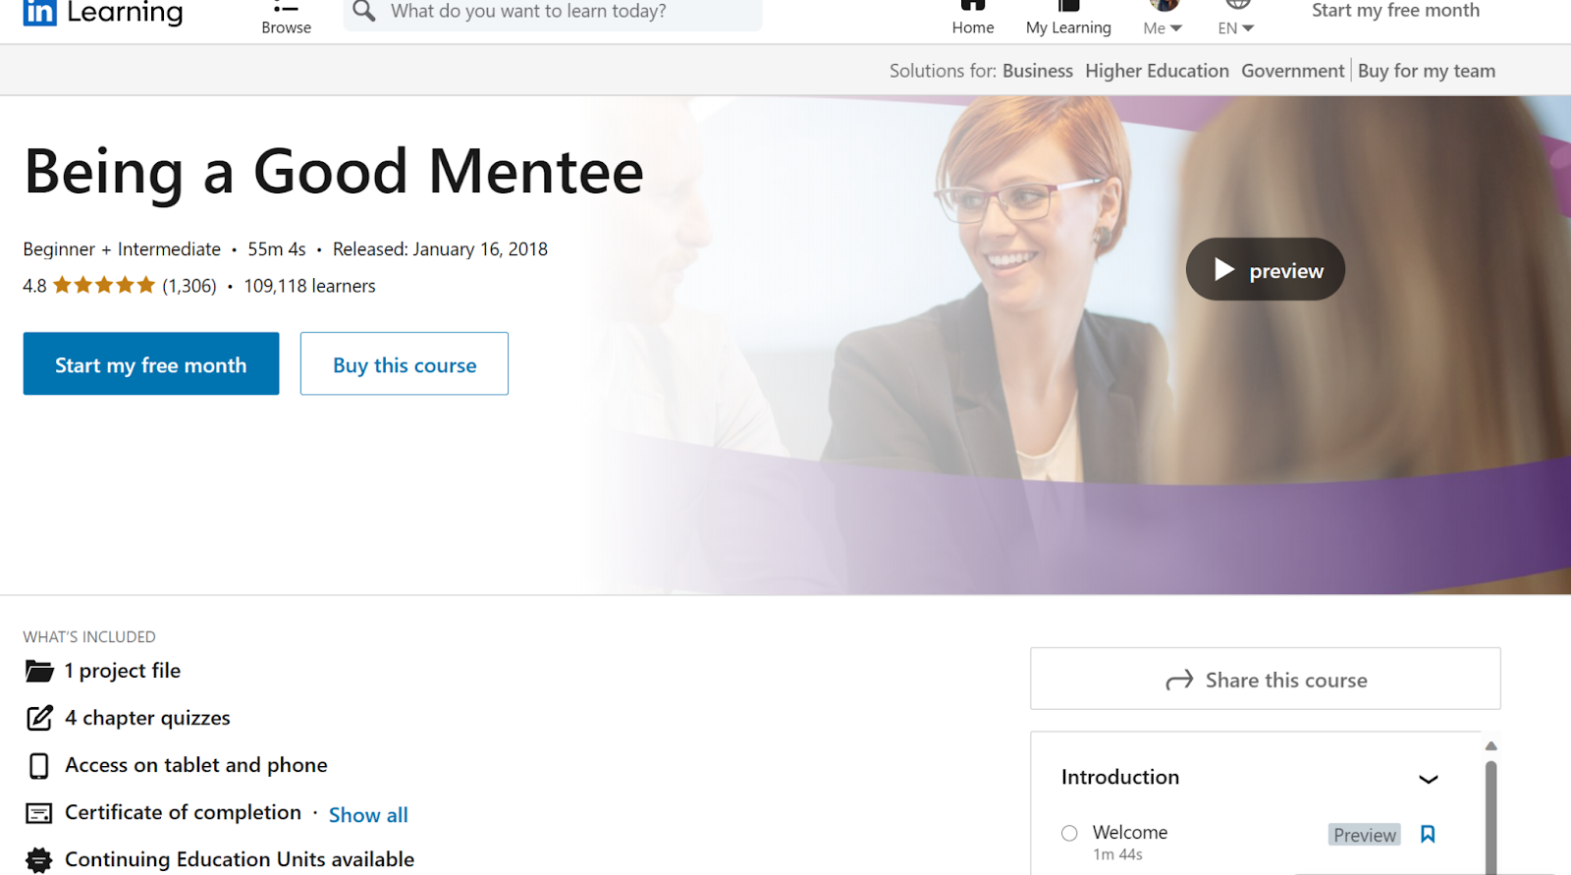Viewport: 1571px width, 875px height.
Task: Select the Welcome lesson radio button
Action: pos(1068,833)
